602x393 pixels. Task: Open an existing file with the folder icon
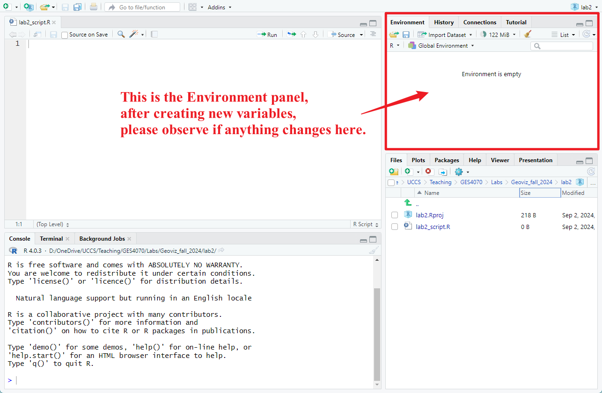pyautogui.click(x=44, y=7)
